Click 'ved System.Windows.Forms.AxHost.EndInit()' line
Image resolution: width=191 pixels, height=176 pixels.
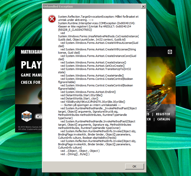pyautogui.click(x=88, y=92)
